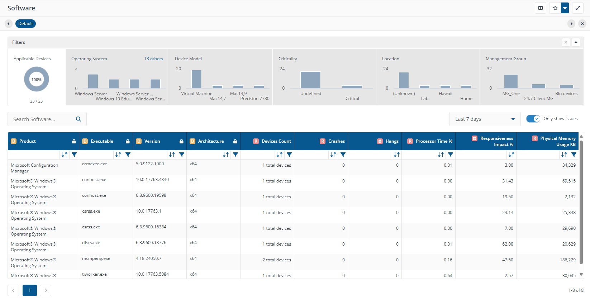Filter the Devices Count column
Image resolution: width=590 pixels, height=299 pixels.
(x=289, y=155)
